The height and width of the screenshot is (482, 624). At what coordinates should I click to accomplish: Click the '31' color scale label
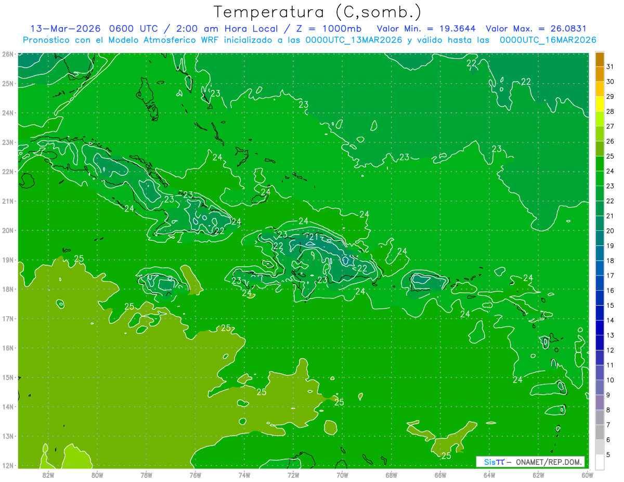click(x=610, y=67)
